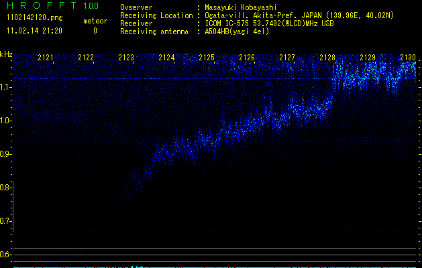
Task: Click the 2121 time marker
Action: click(x=46, y=58)
